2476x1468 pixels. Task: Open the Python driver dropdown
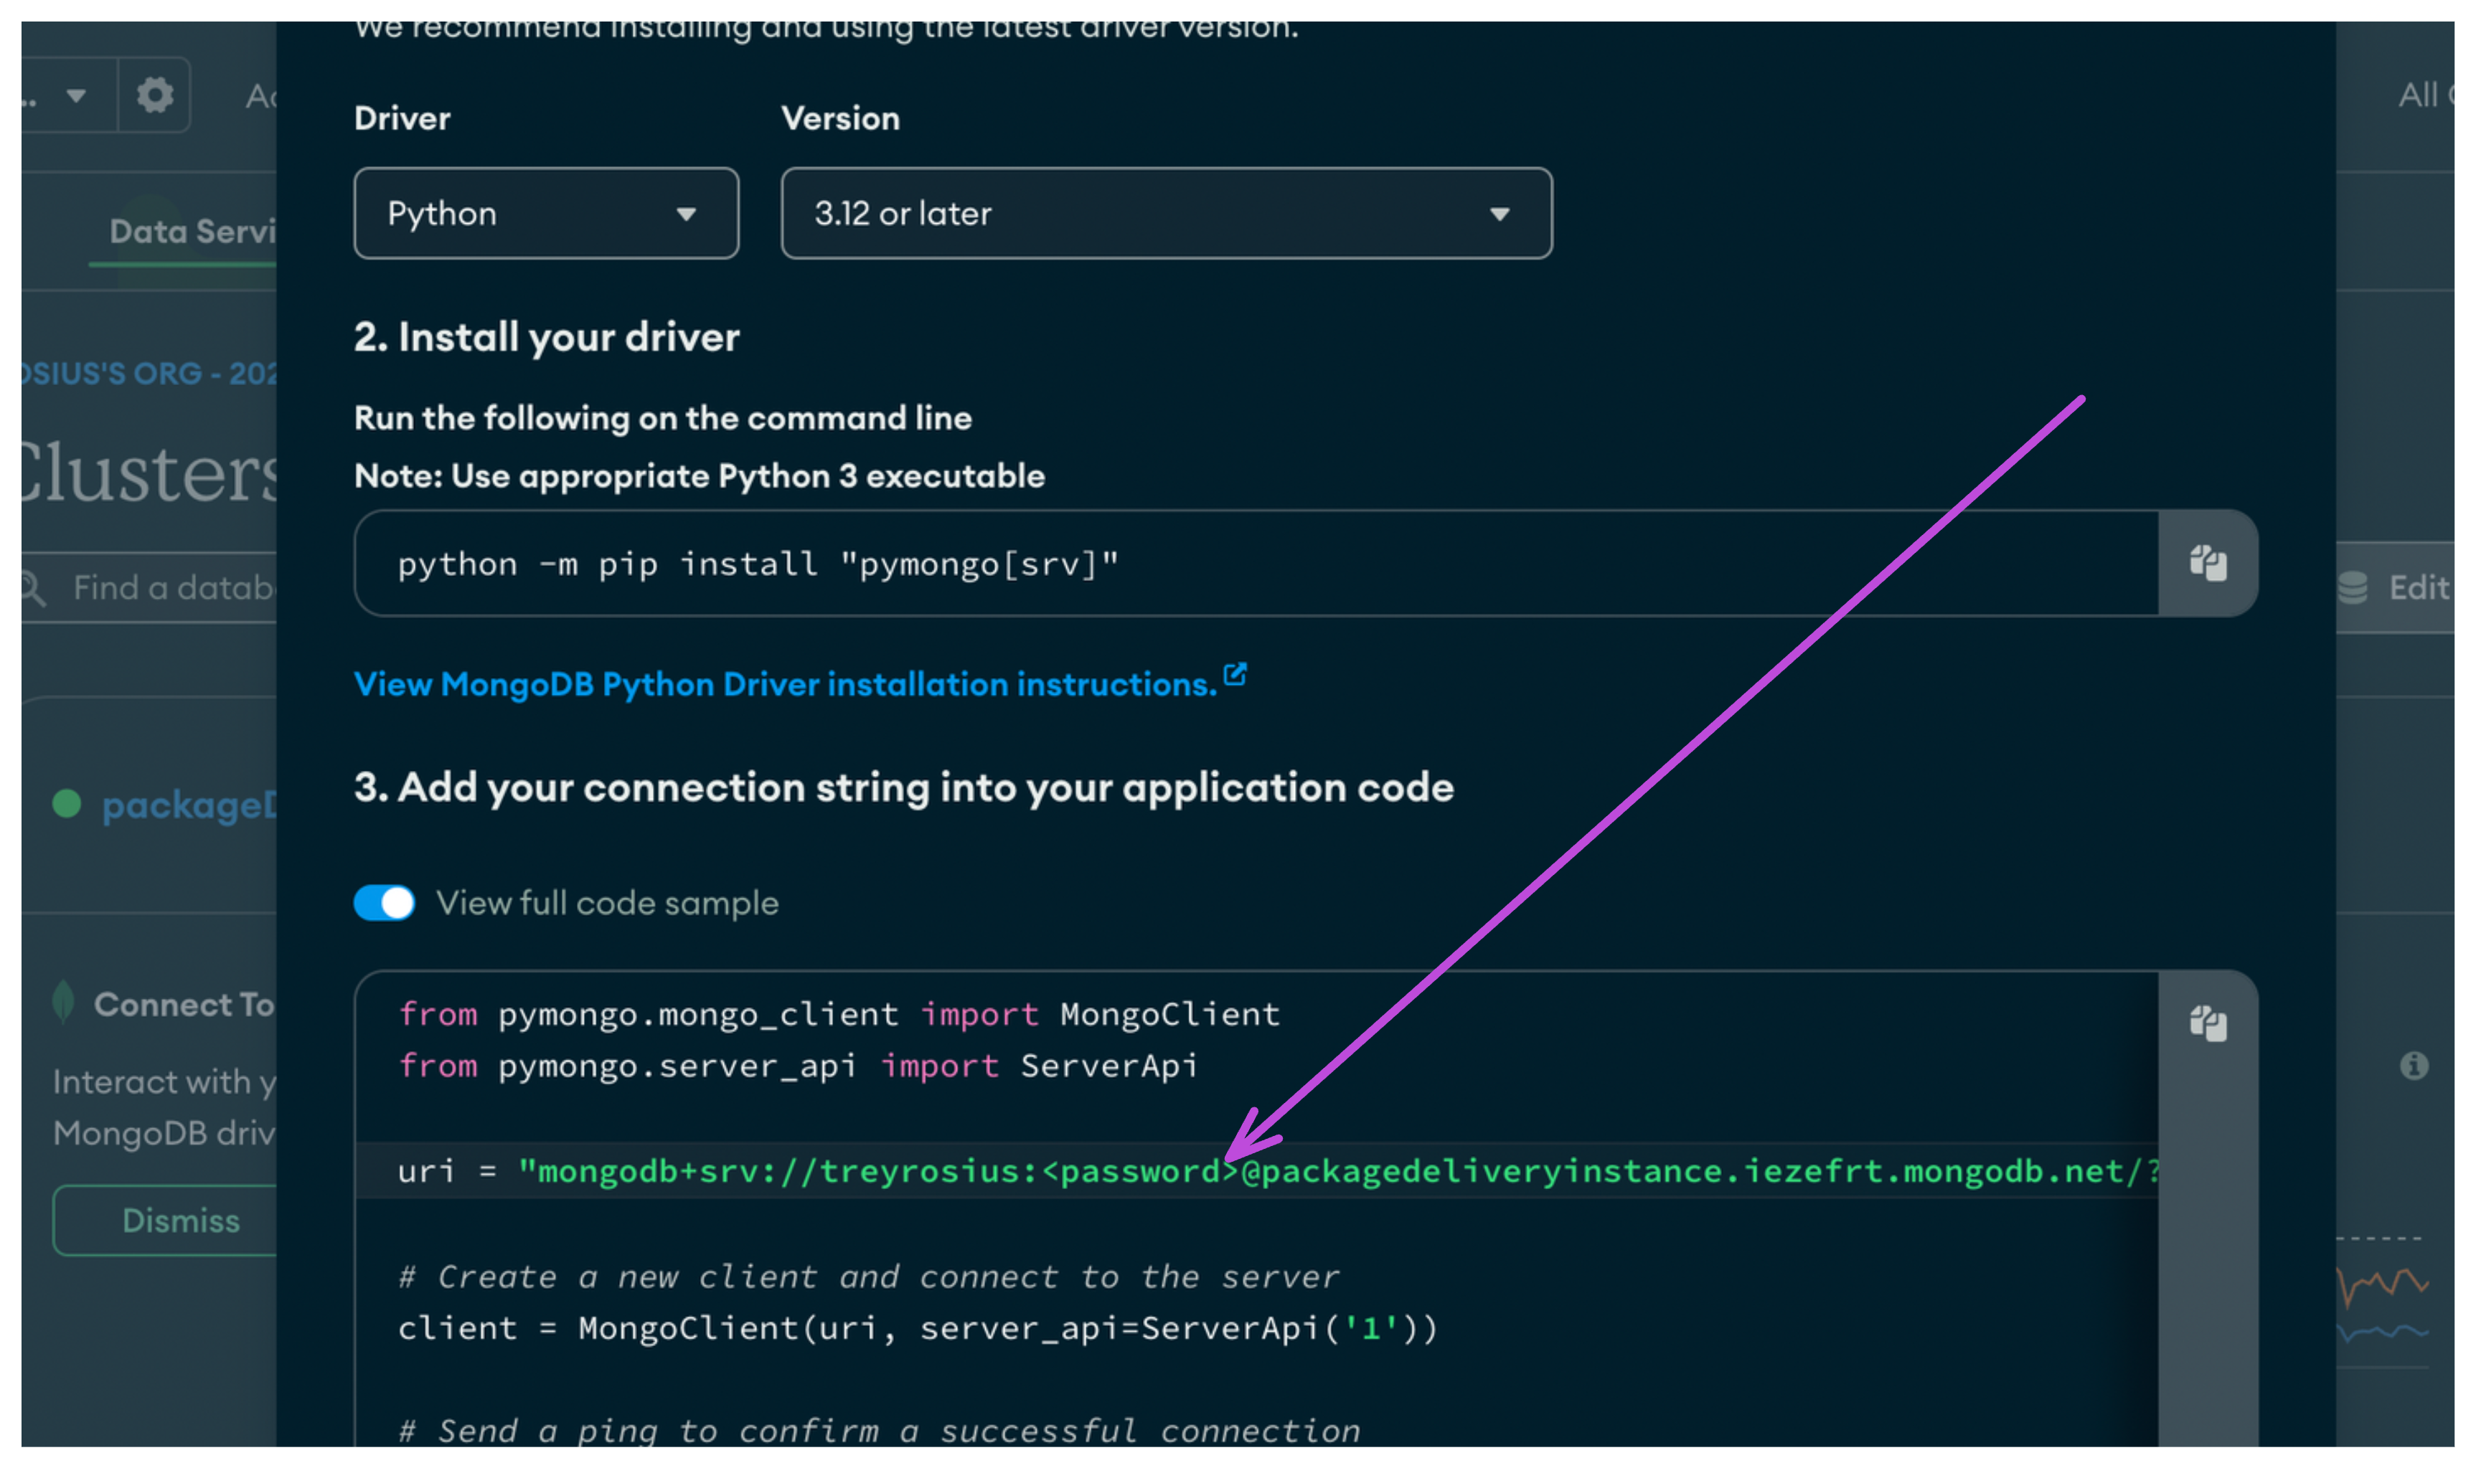[x=545, y=214]
